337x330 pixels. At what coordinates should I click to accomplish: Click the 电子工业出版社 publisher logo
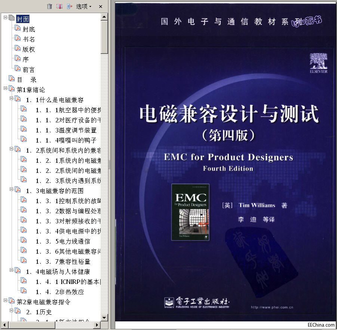[x=197, y=302]
